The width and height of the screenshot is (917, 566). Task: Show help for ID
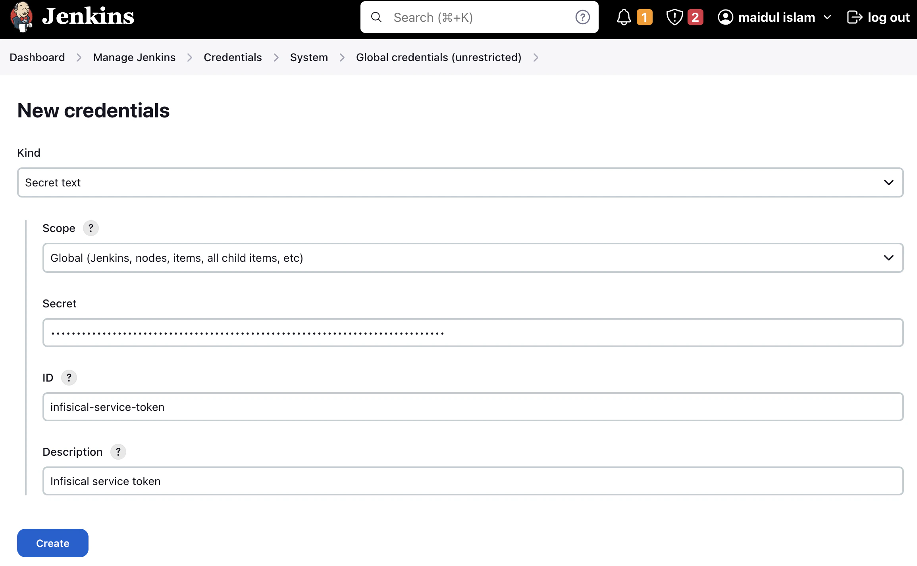tap(69, 378)
